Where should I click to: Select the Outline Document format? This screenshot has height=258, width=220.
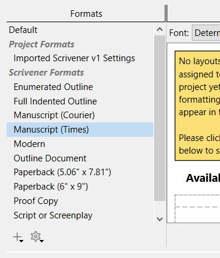80,158
